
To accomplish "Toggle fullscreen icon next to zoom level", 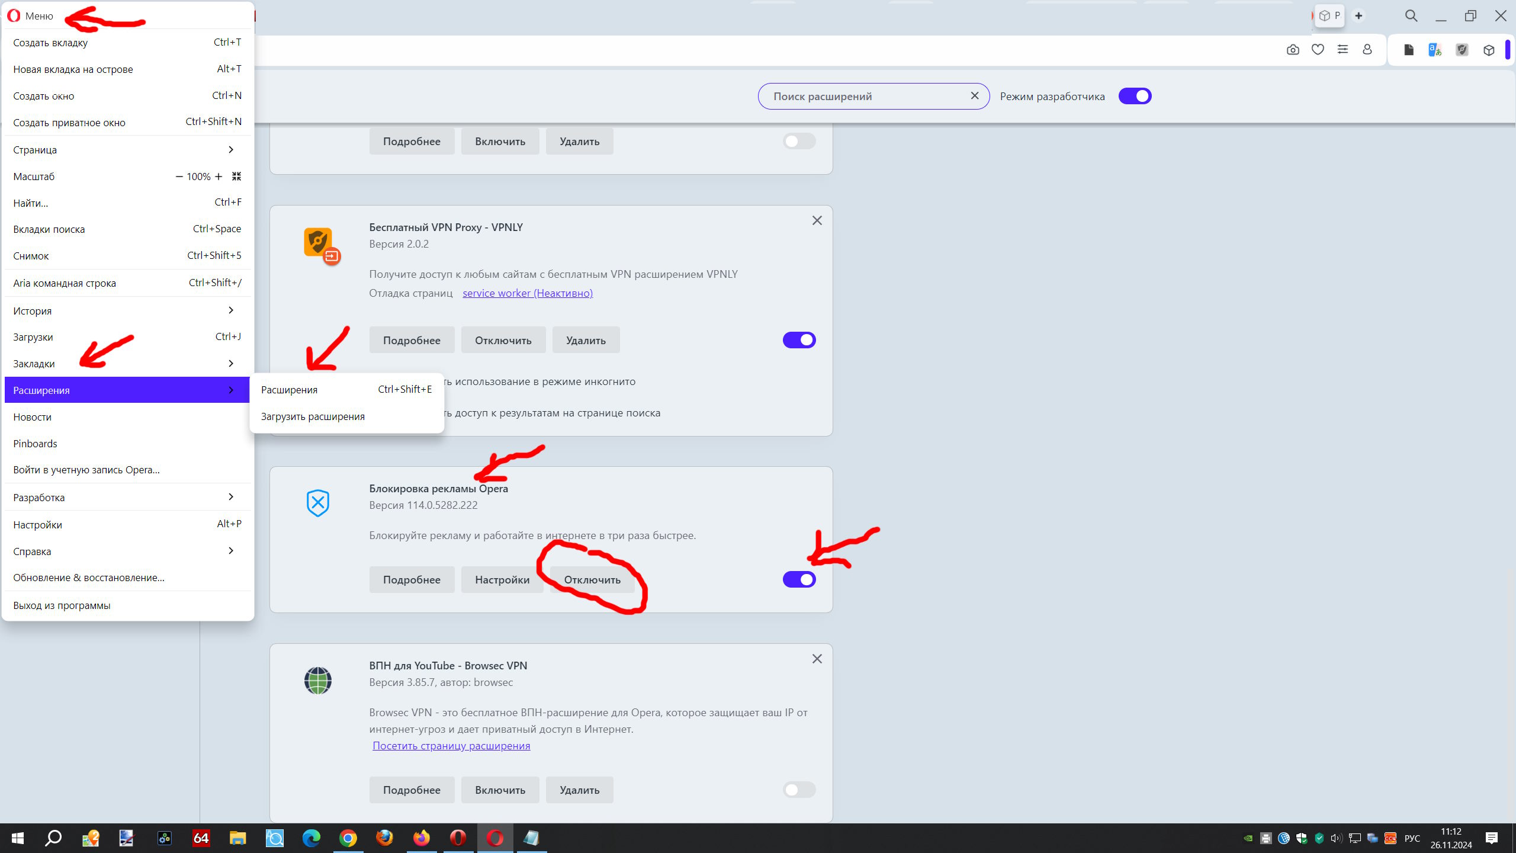I will click(x=236, y=177).
